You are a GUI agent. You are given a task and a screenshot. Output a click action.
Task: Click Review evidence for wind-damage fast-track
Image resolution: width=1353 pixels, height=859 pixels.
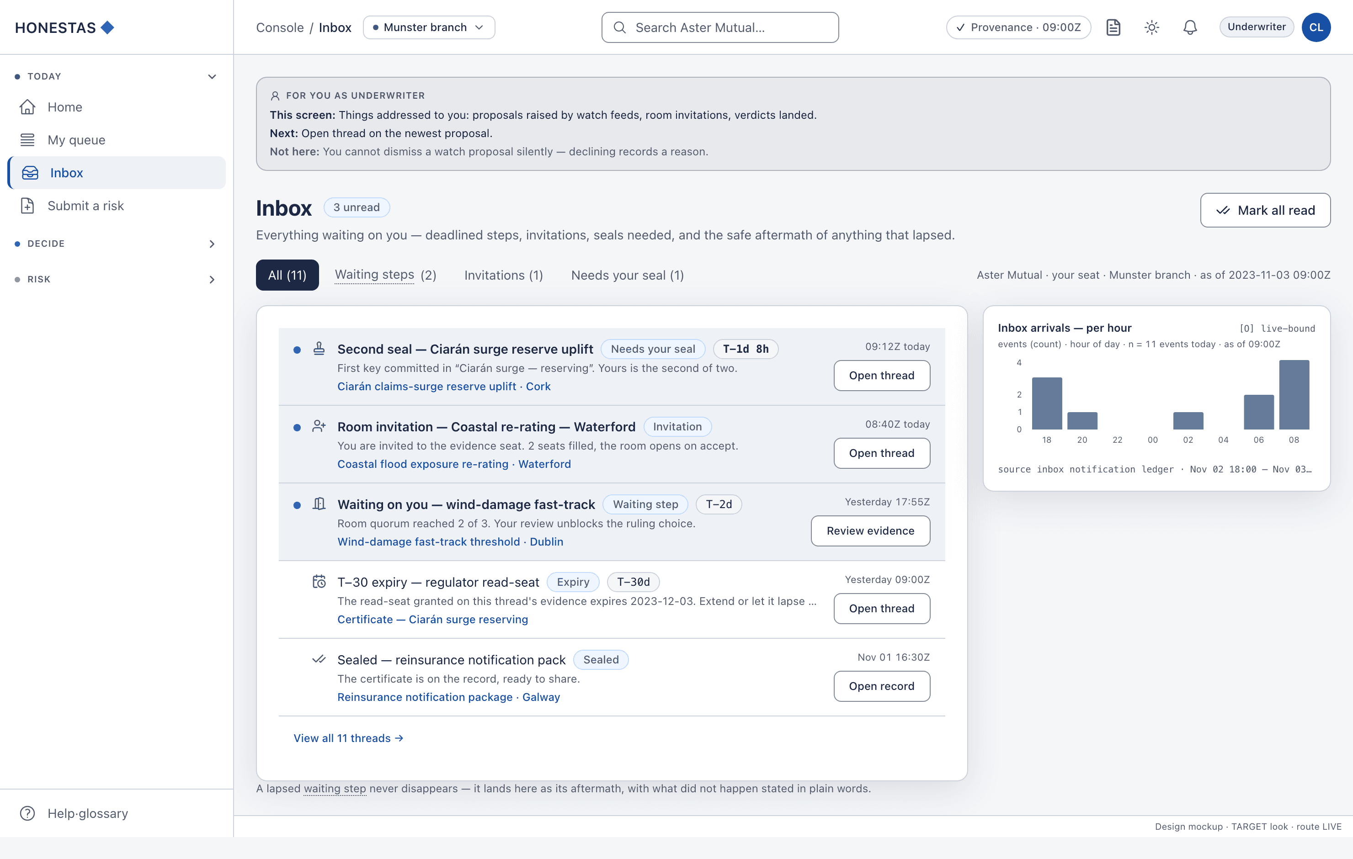(870, 531)
